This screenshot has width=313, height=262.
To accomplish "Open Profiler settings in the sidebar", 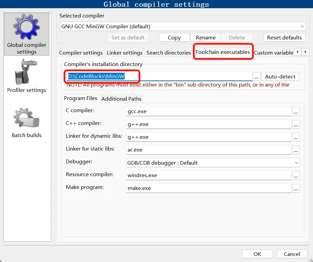I will [x=26, y=76].
